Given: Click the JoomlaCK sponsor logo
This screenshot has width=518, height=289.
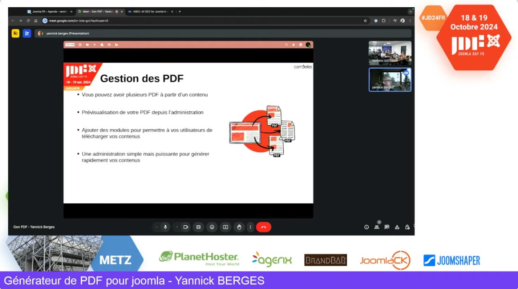Looking at the screenshot, I should (x=385, y=260).
